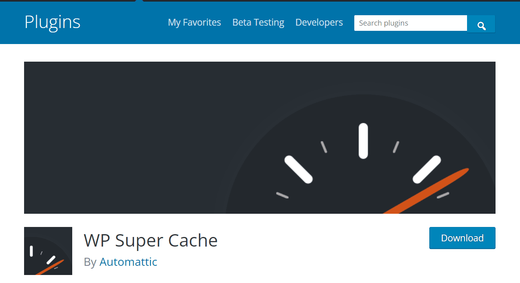Image resolution: width=520 pixels, height=283 pixels.
Task: Open the Beta Testing page
Action: point(258,22)
